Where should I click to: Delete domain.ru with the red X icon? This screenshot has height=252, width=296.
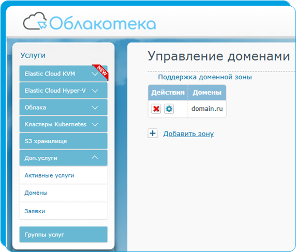tap(156, 109)
